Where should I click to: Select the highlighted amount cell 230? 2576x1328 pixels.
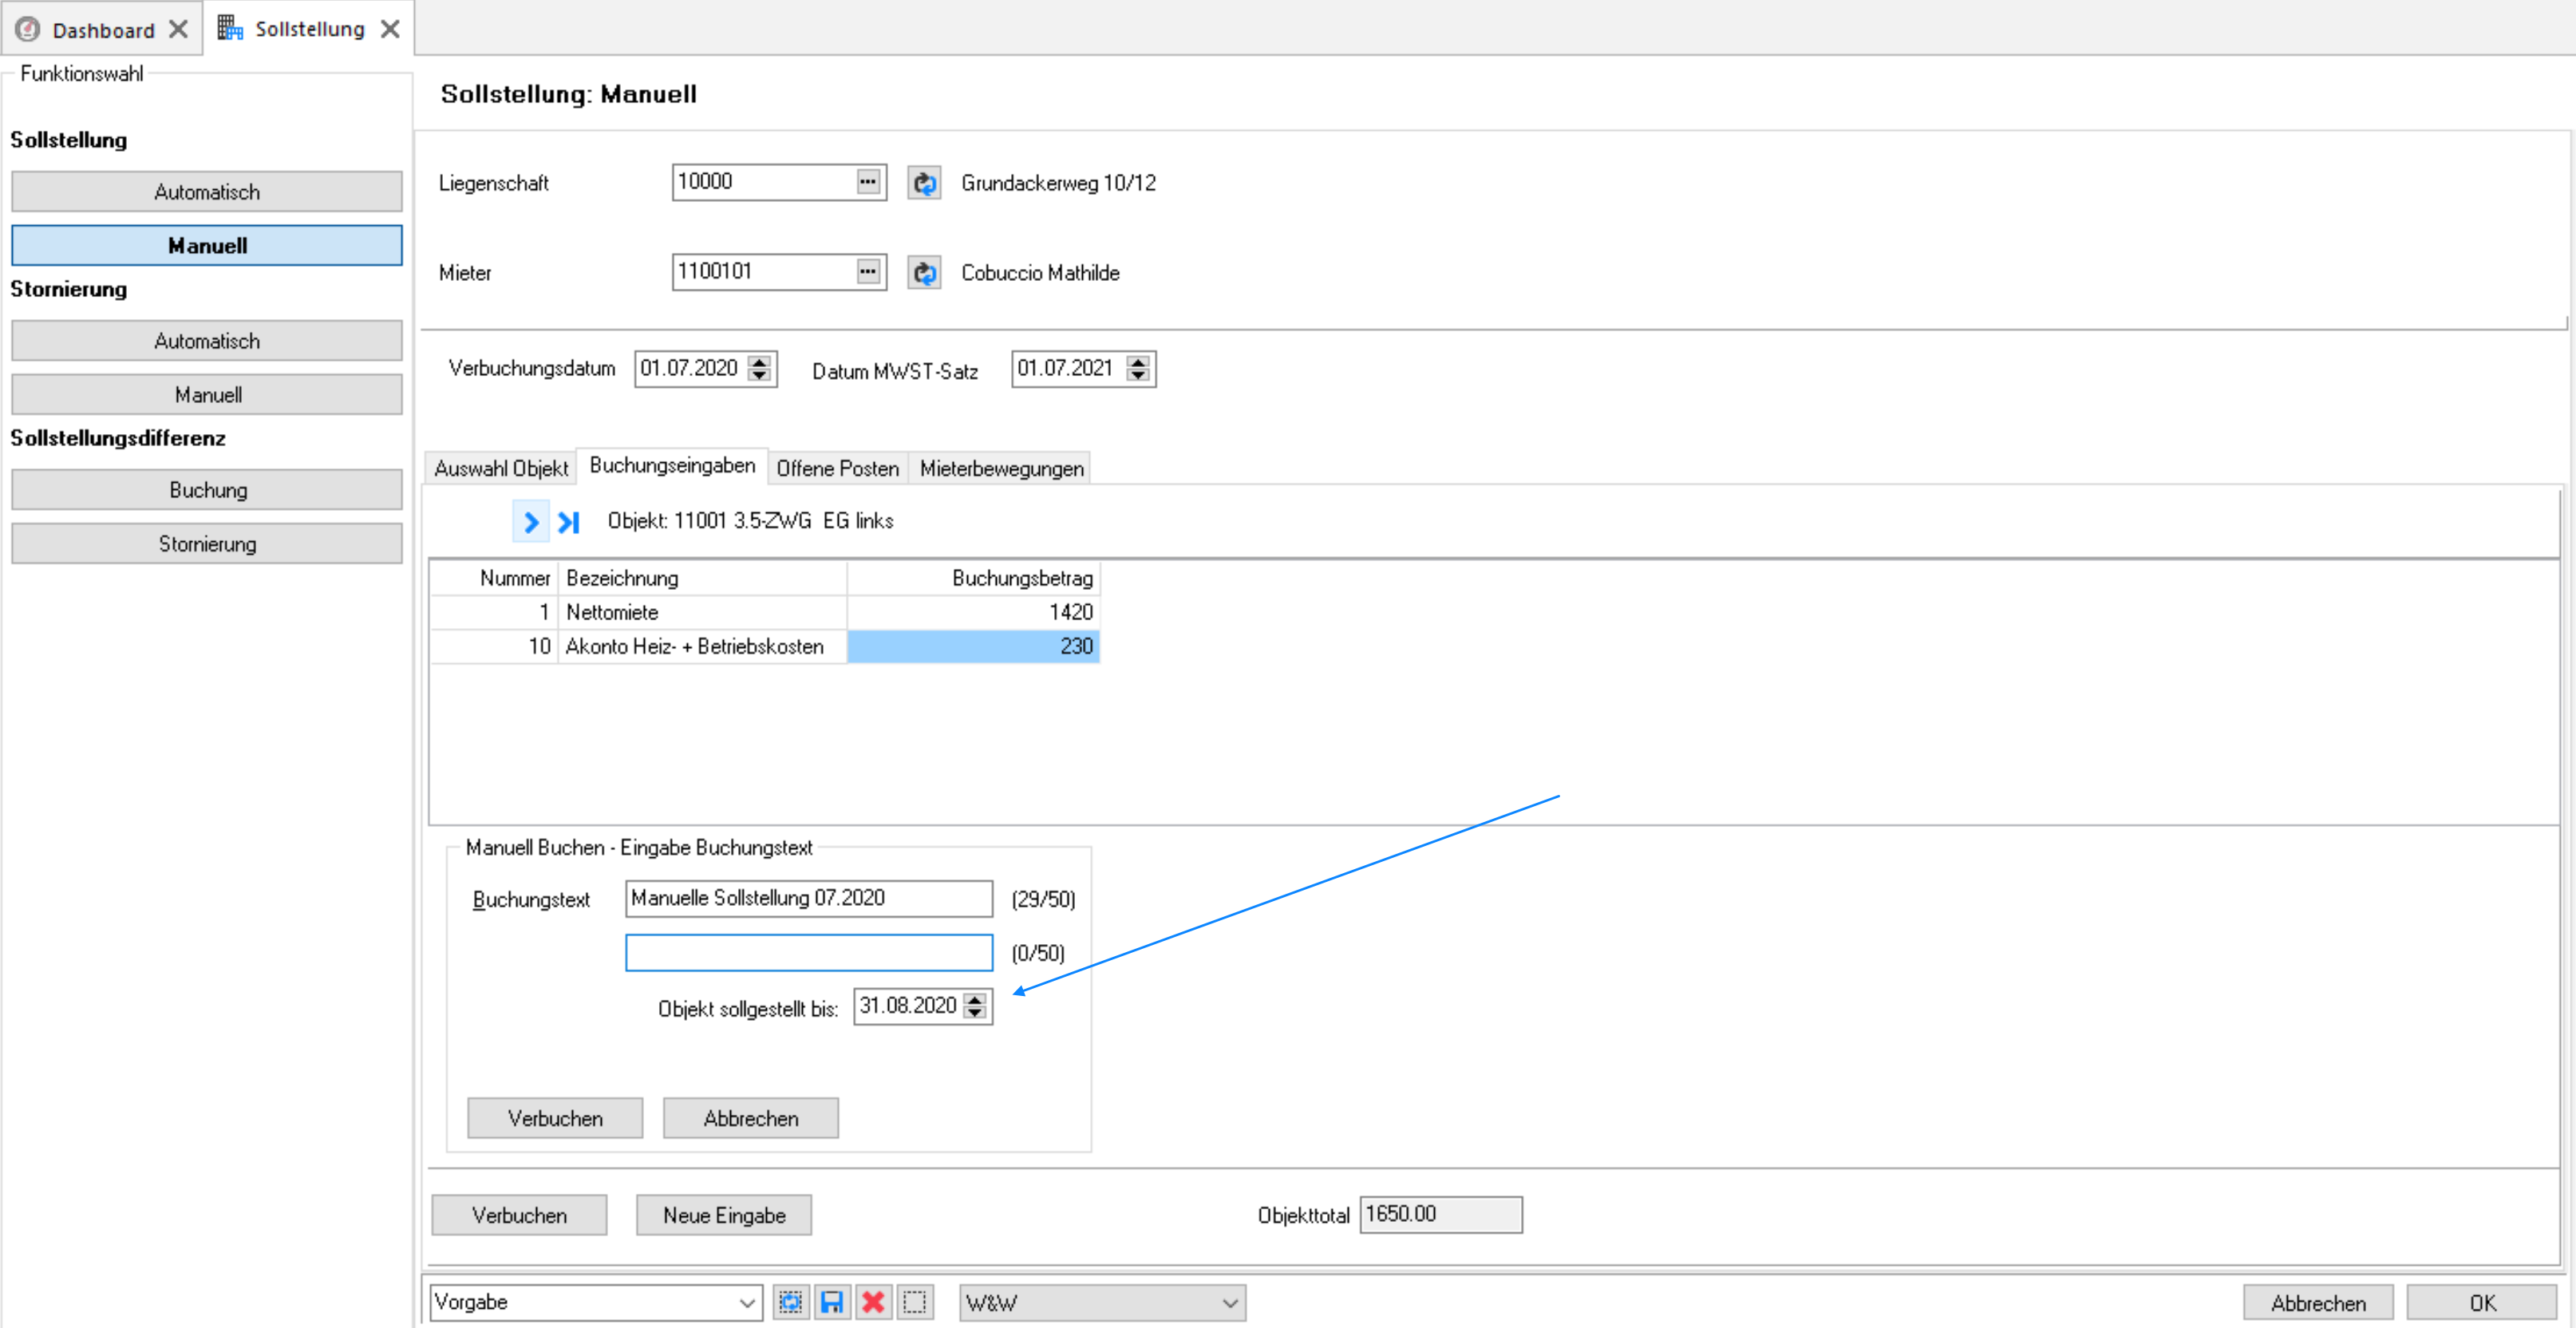pyautogui.click(x=973, y=646)
